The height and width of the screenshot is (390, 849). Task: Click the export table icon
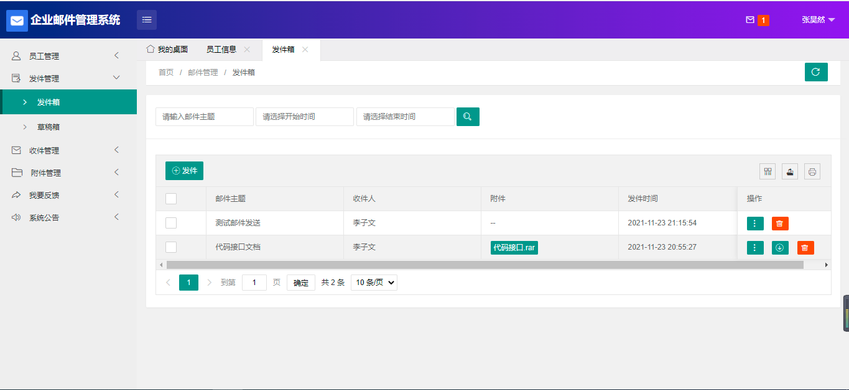pos(790,171)
